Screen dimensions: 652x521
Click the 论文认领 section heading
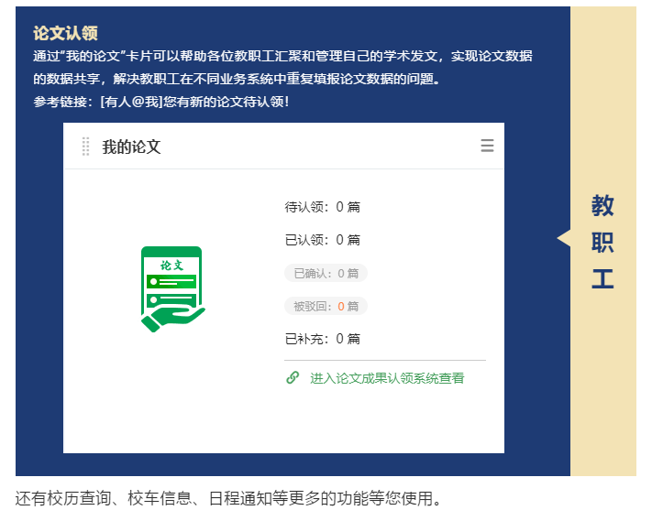(65, 33)
